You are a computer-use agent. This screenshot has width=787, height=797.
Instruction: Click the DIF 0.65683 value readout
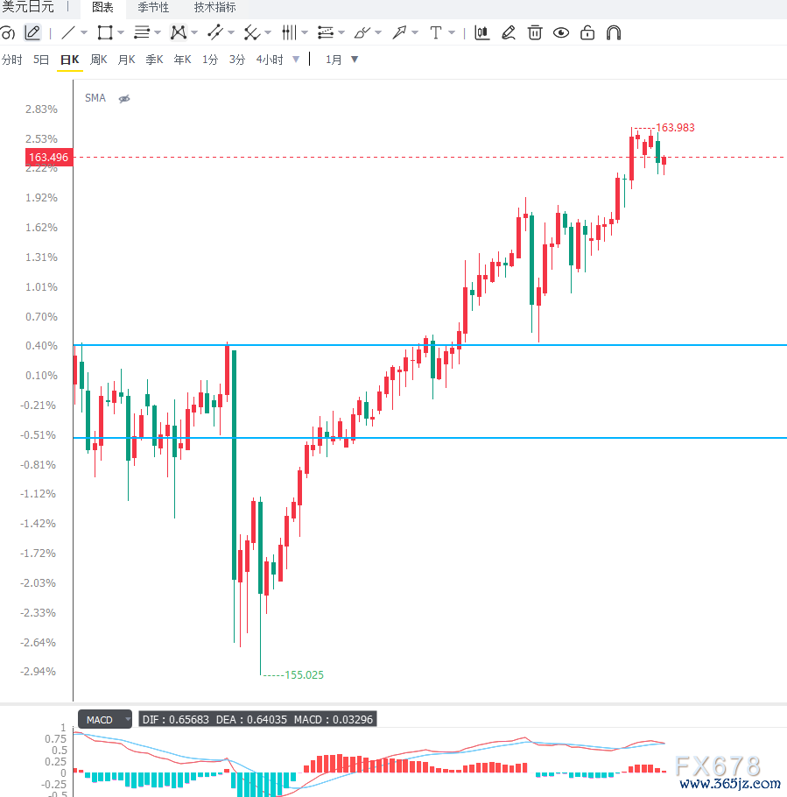click(x=176, y=720)
